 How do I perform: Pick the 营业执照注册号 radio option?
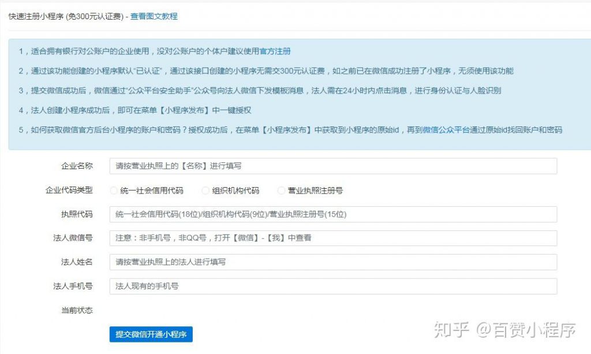[x=281, y=191]
